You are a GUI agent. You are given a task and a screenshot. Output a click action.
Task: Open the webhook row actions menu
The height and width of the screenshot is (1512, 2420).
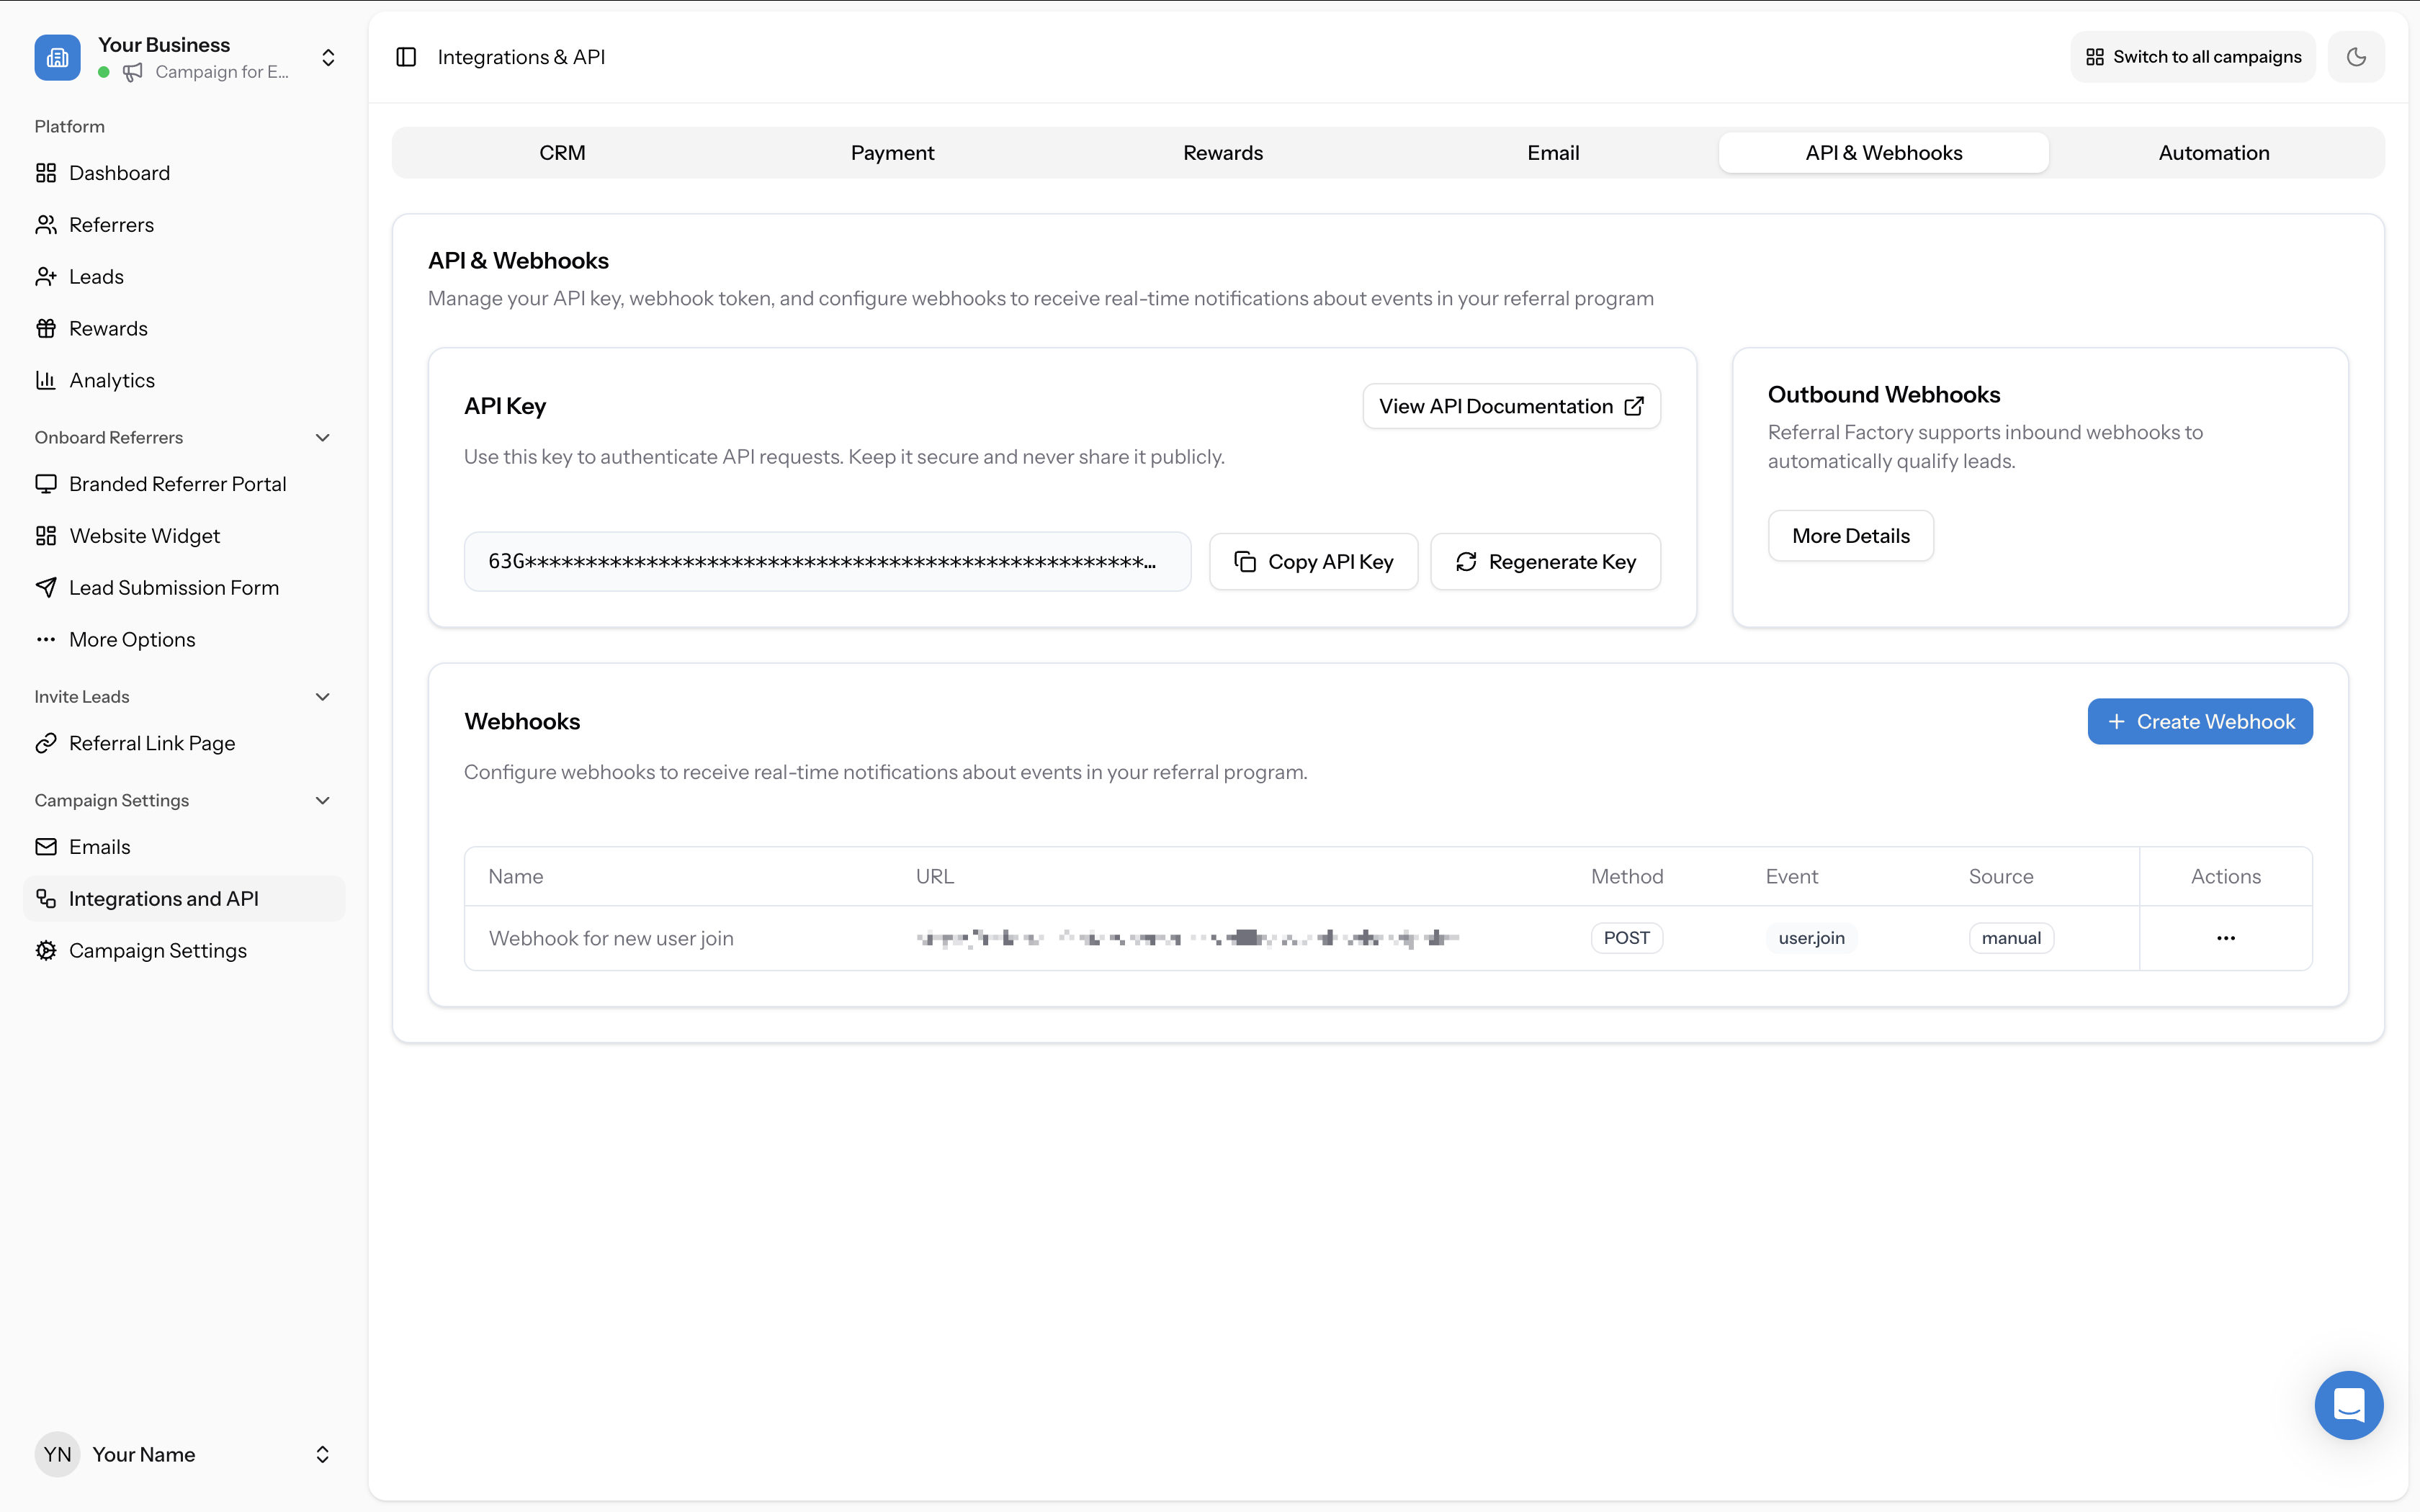[x=2225, y=937]
